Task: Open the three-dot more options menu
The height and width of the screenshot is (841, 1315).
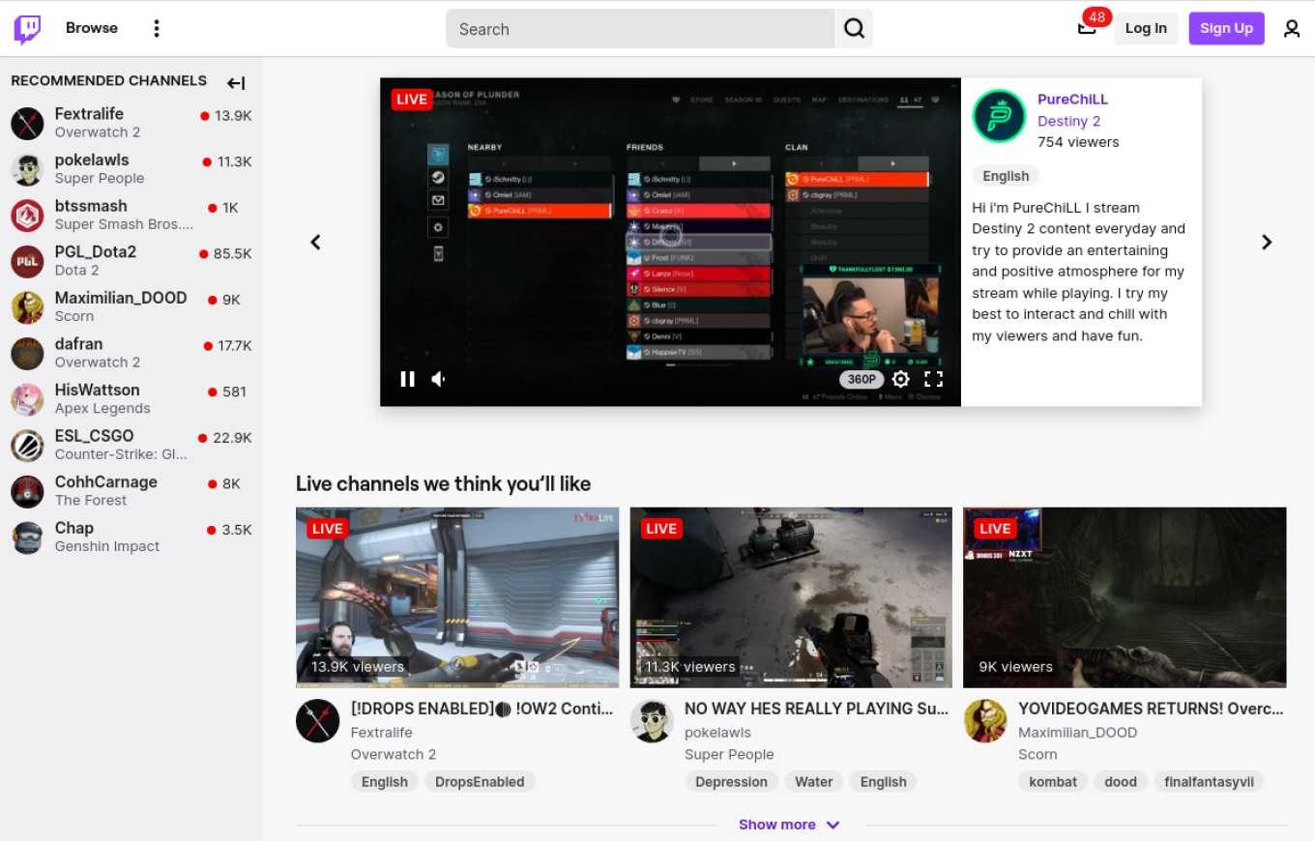Action: pos(157,29)
